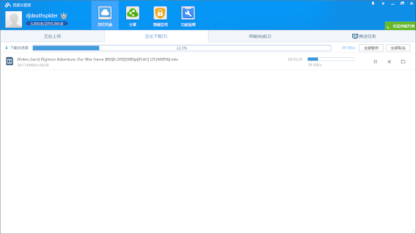The width and height of the screenshot is (416, 234).
Task: Switch to the Downloading (1) tab
Action: (x=156, y=36)
